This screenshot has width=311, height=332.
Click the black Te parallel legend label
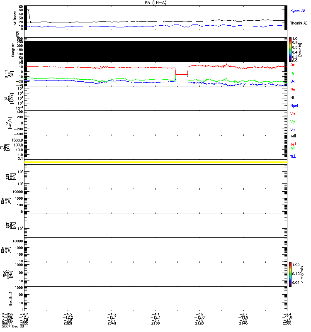pyautogui.click(x=293, y=136)
